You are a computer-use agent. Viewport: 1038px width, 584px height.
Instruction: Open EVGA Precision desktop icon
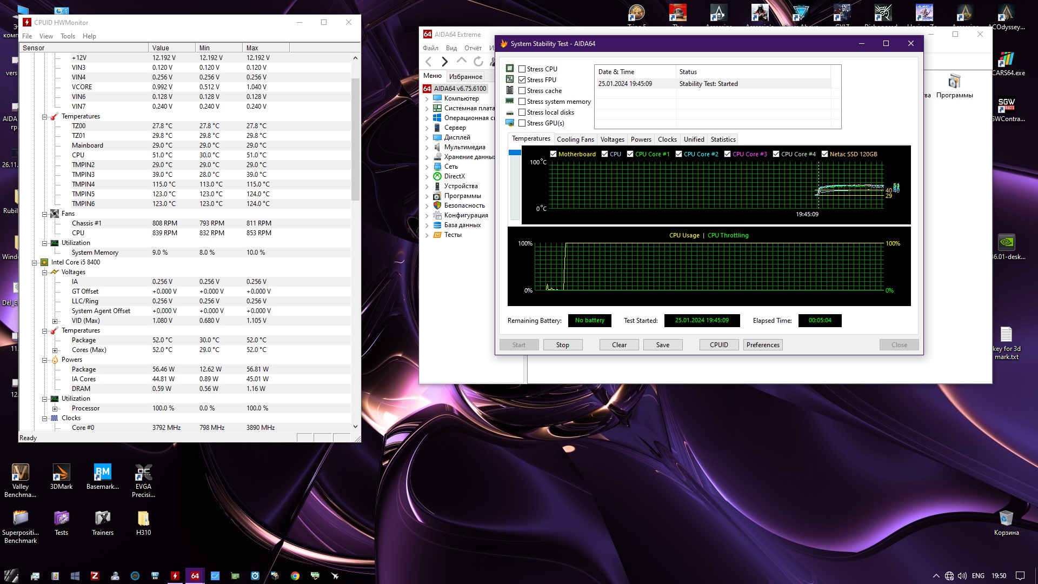click(x=143, y=473)
